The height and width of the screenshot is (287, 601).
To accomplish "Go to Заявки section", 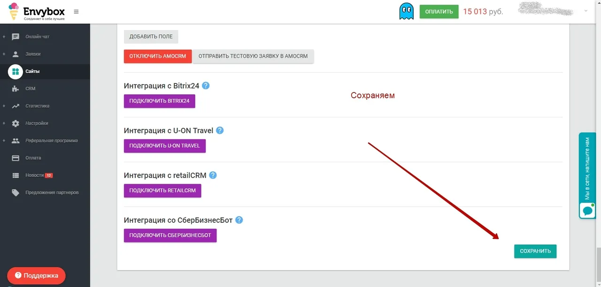I will [33, 54].
